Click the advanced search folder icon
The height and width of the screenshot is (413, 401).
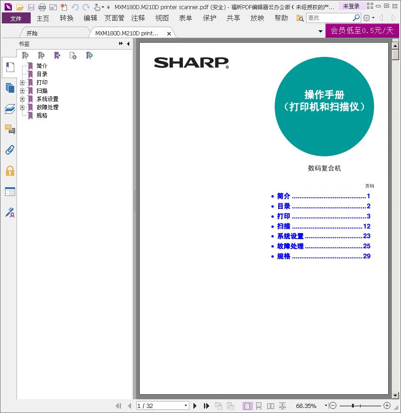coord(300,18)
